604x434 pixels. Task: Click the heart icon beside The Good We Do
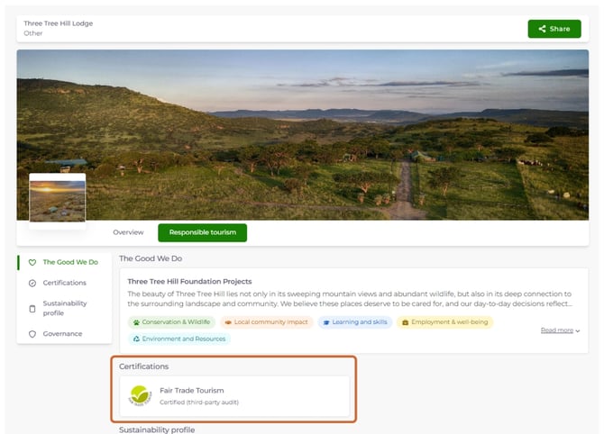pyautogui.click(x=32, y=262)
